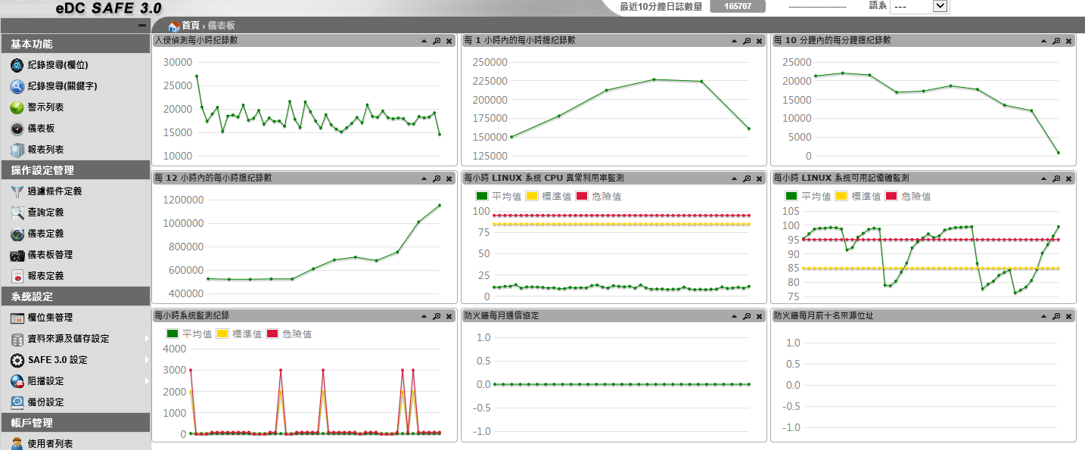Magnify the 防火牆每月通信協定 chart
Viewport: 1085px width, 450px height.
point(747,316)
